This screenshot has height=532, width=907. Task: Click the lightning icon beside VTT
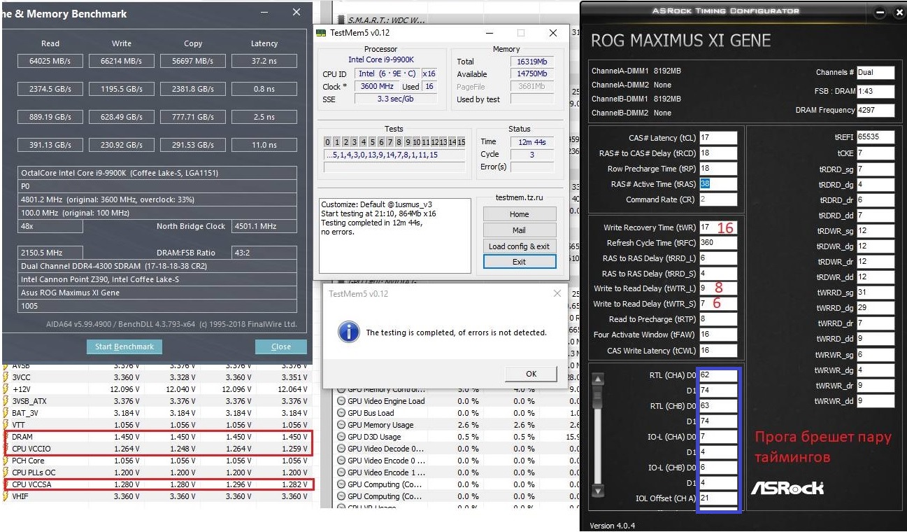[5, 425]
